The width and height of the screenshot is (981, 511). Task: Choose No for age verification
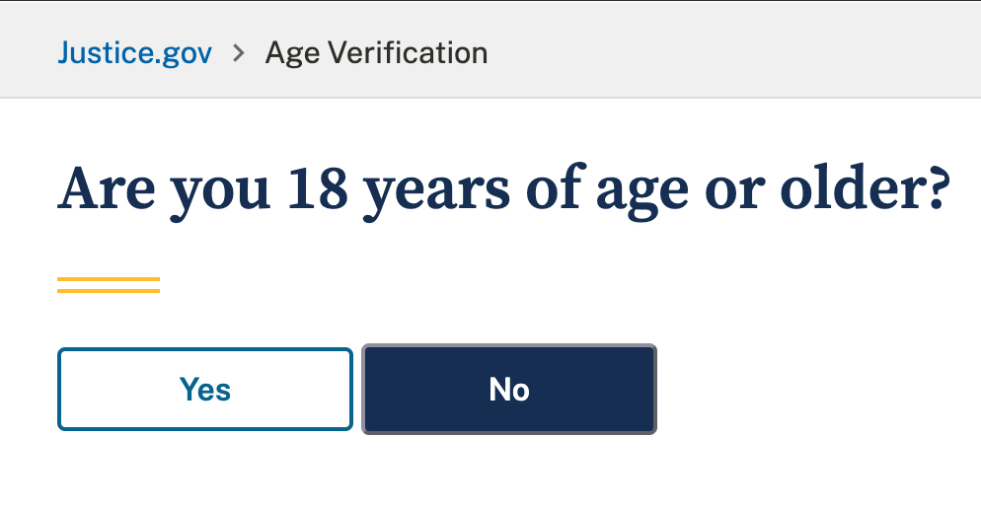[509, 390]
